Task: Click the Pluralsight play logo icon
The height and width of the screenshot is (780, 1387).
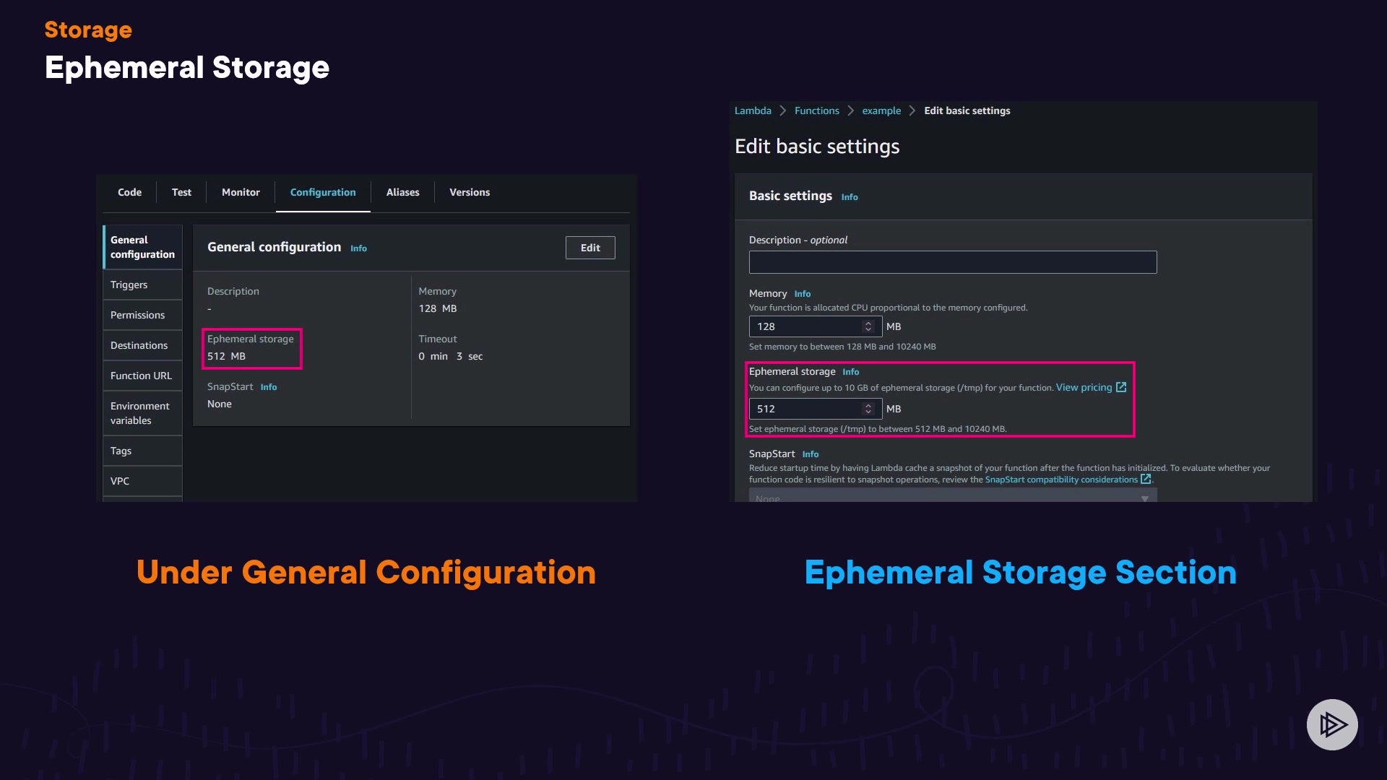Action: 1332,724
